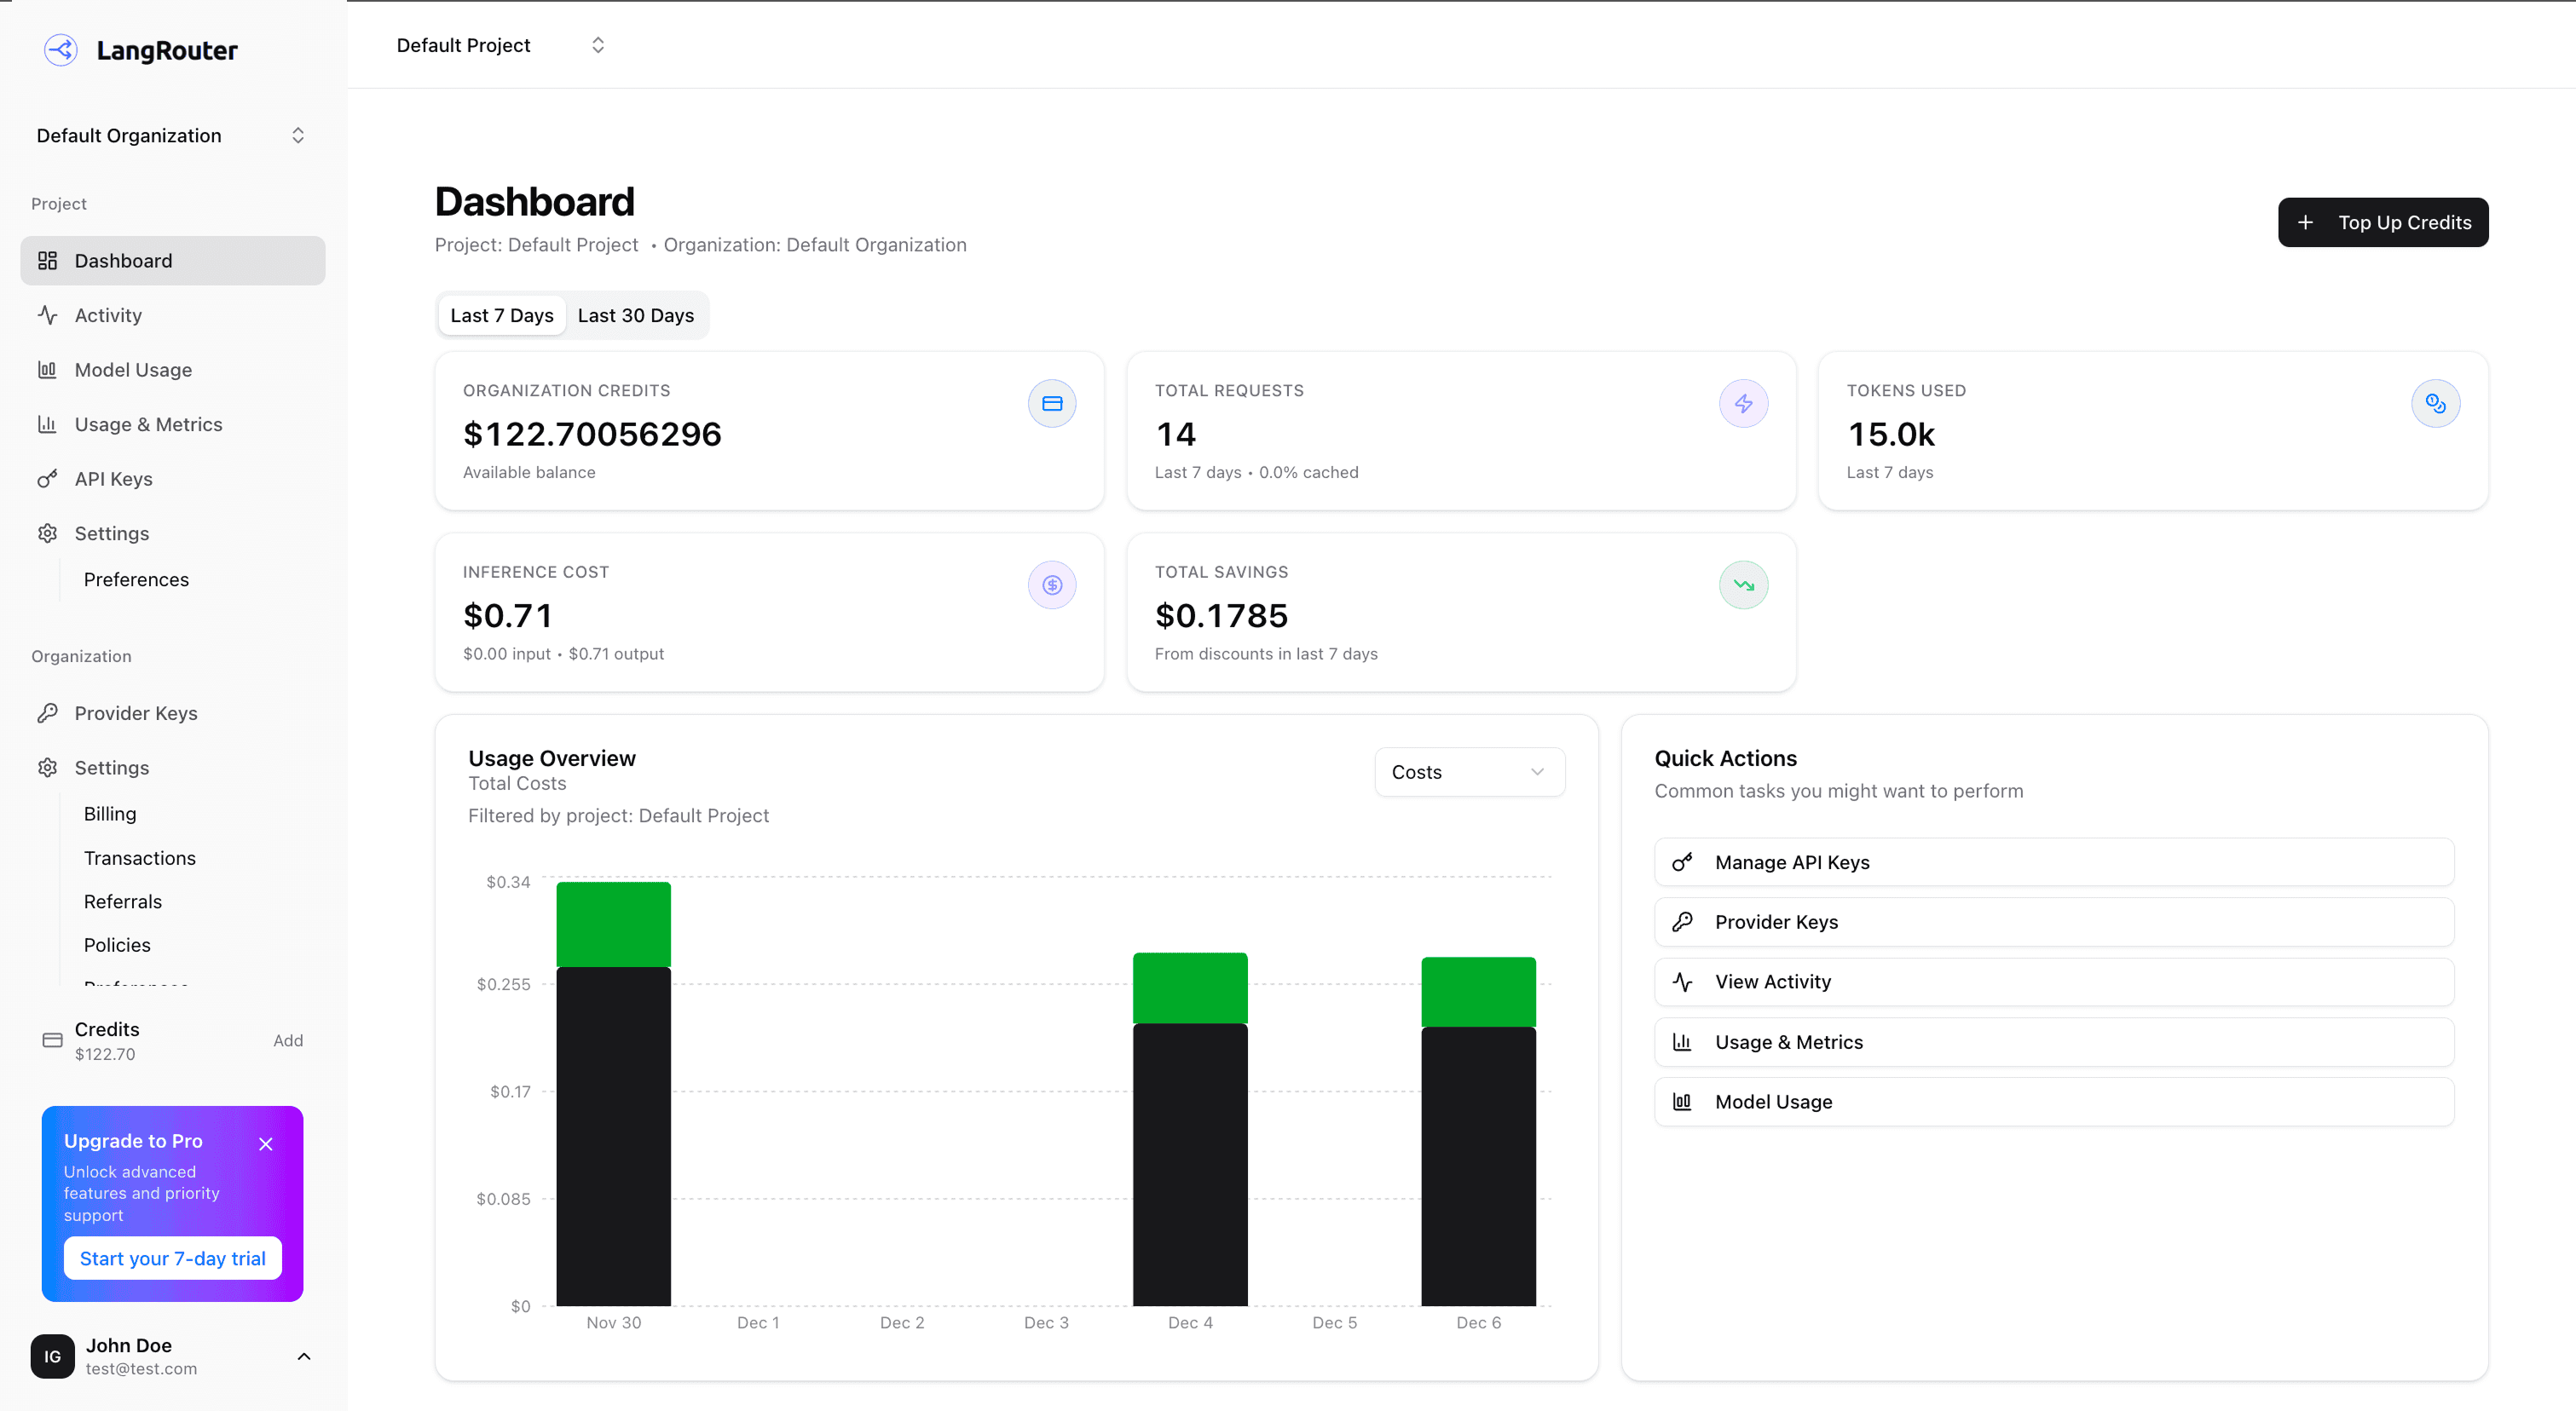Screen dimensions: 2576x1411
Task: Click the tokens icon on Tokens Used card
Action: [x=2435, y=403]
